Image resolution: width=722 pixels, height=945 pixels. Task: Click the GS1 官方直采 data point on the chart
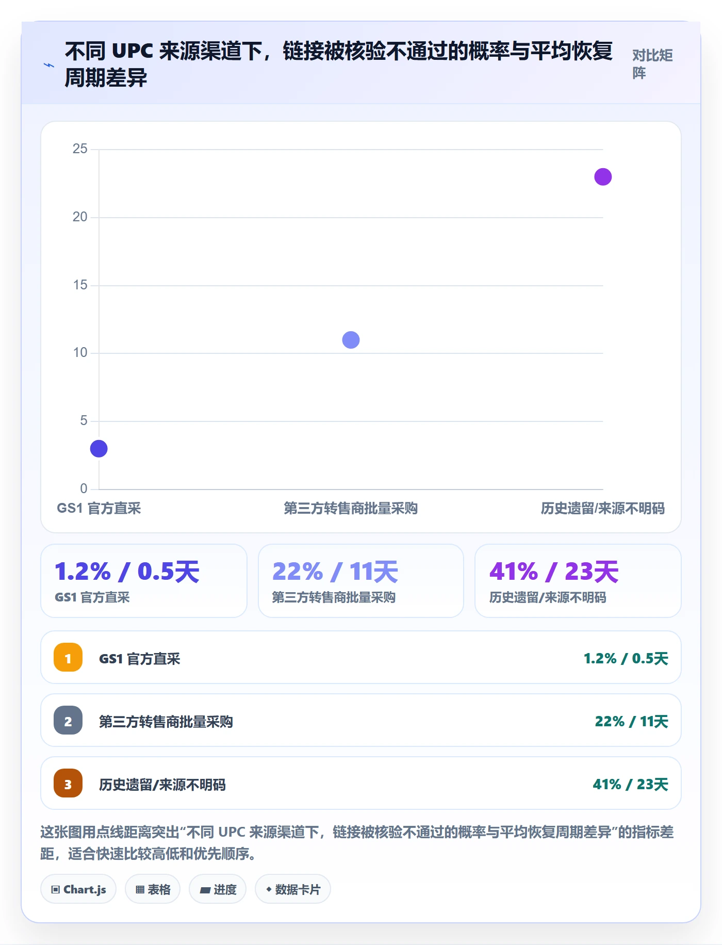click(x=99, y=449)
